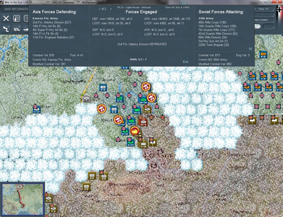Click '14th Guards Rifle Corps (185)' entry
Screen dimensions: 283x217
click(x=217, y=26)
